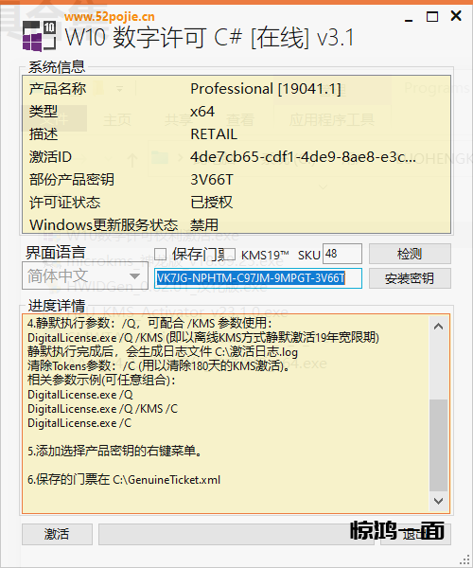Image resolution: width=473 pixels, height=568 pixels.
Task: Minimize the W10 digital license window
Action: click(x=409, y=17)
